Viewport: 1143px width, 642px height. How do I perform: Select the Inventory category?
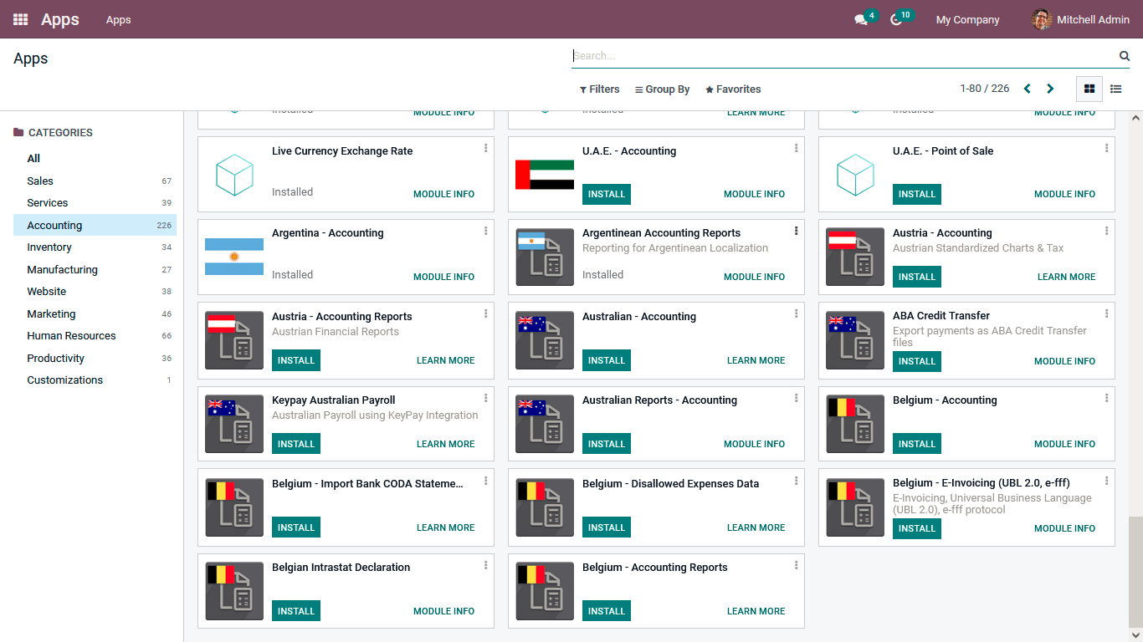coord(95,247)
